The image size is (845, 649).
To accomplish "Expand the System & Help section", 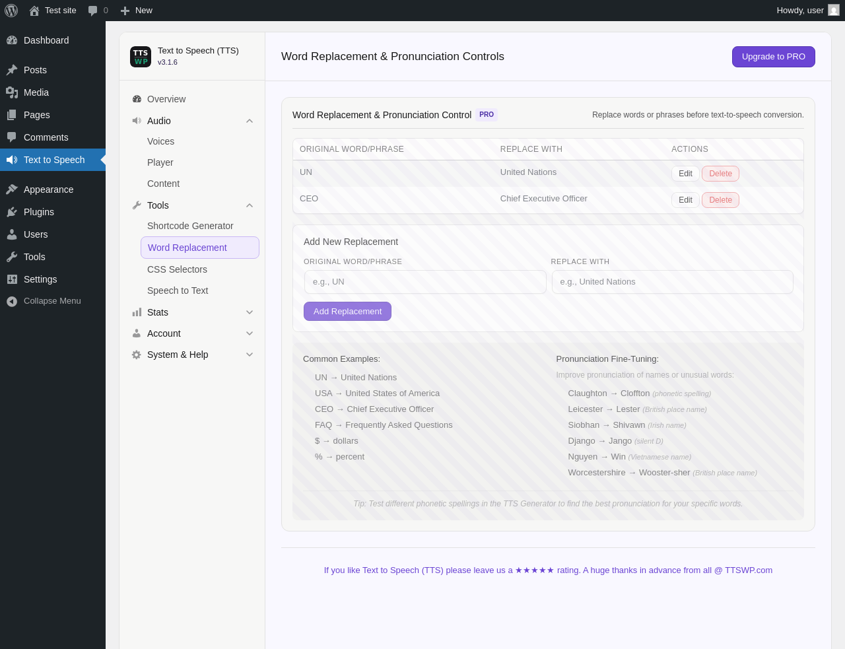I will tap(250, 355).
